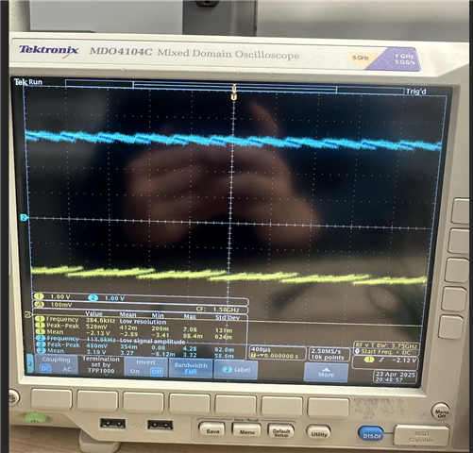The height and width of the screenshot is (453, 473).
Task: Select the Coupling menu item title
Action: tap(56, 360)
